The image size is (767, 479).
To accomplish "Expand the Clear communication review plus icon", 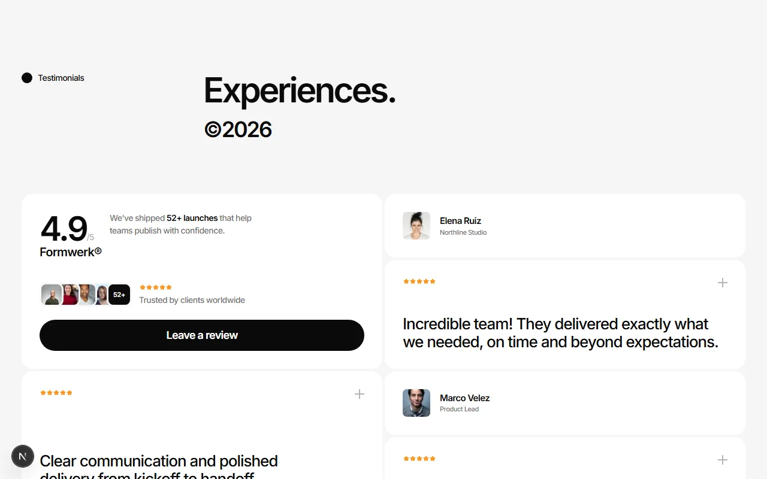I will pyautogui.click(x=360, y=394).
